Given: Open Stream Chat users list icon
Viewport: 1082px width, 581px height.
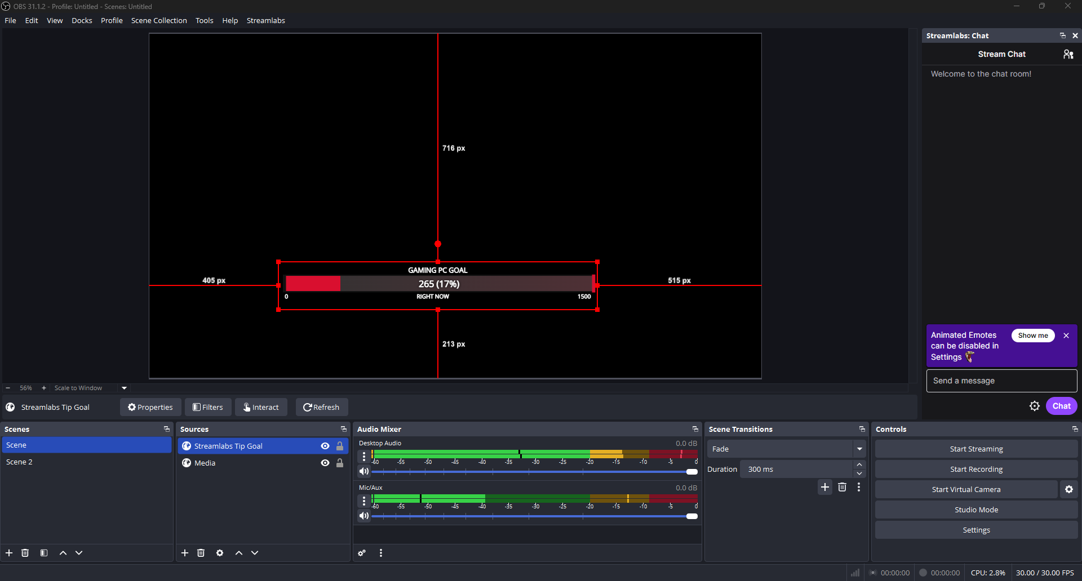Looking at the screenshot, I should pyautogui.click(x=1068, y=54).
